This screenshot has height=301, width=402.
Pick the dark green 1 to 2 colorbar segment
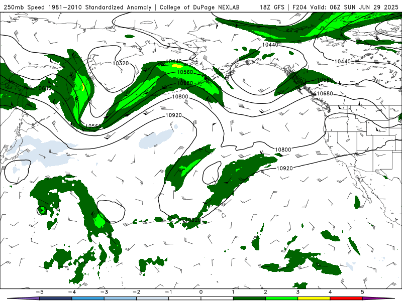(x=249, y=298)
